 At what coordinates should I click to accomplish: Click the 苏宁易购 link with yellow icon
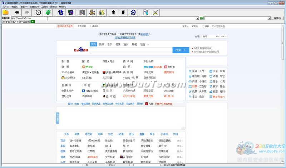(x=68, y=78)
